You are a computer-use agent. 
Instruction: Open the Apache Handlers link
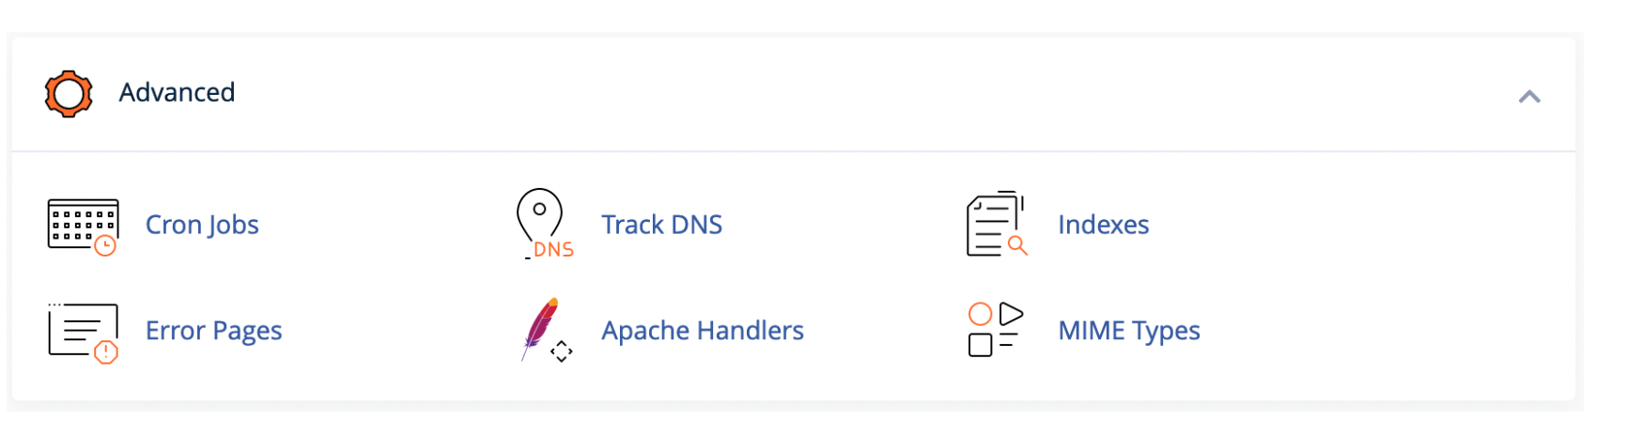702,331
